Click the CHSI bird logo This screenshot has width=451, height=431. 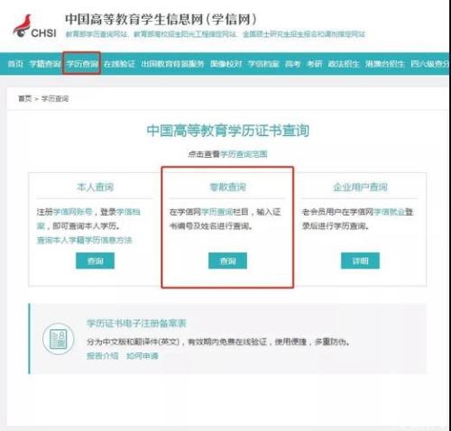(x=34, y=26)
